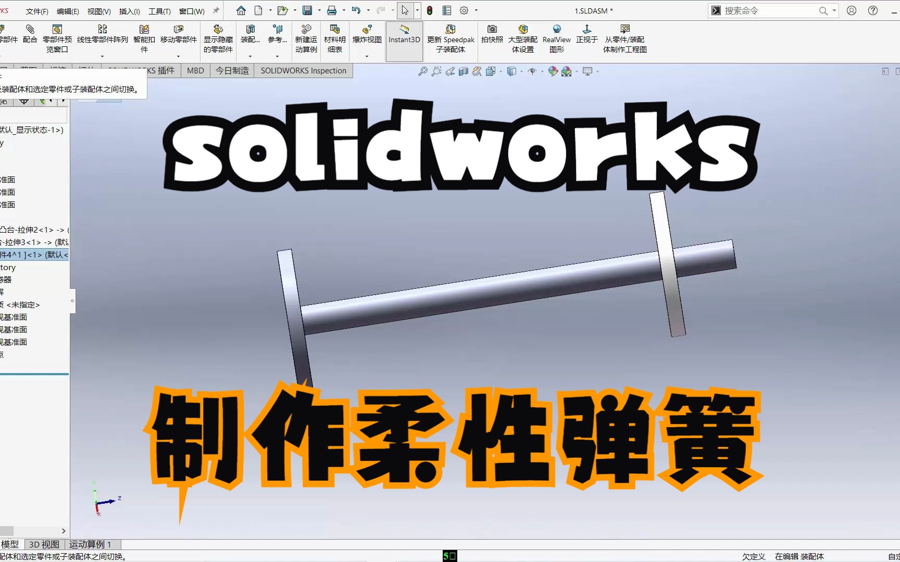The width and height of the screenshot is (900, 562).
Task: Take a snapshot with 拍快照
Action: click(492, 34)
